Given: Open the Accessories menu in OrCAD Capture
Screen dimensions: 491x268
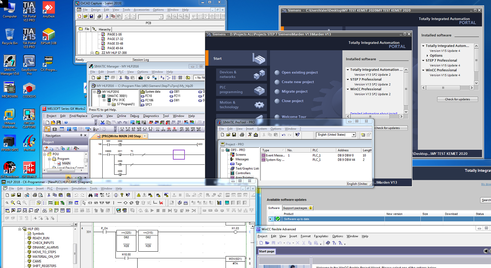Looking at the screenshot, I should (141, 10).
